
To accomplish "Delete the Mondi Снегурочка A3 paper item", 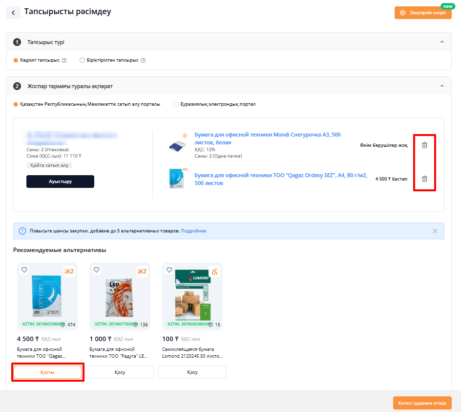I will [x=424, y=145].
